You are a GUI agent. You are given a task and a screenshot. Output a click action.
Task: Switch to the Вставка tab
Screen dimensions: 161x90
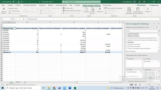coord(18,5)
